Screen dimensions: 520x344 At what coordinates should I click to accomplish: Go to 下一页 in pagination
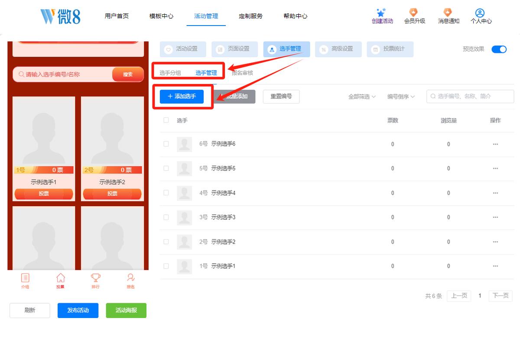coord(500,296)
